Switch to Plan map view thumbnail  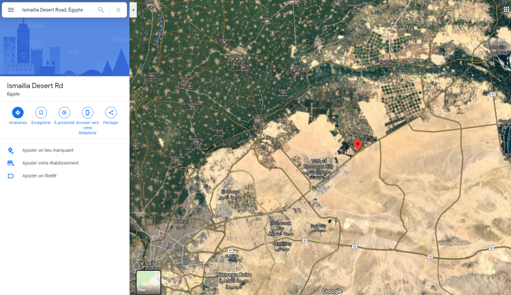[148, 282]
